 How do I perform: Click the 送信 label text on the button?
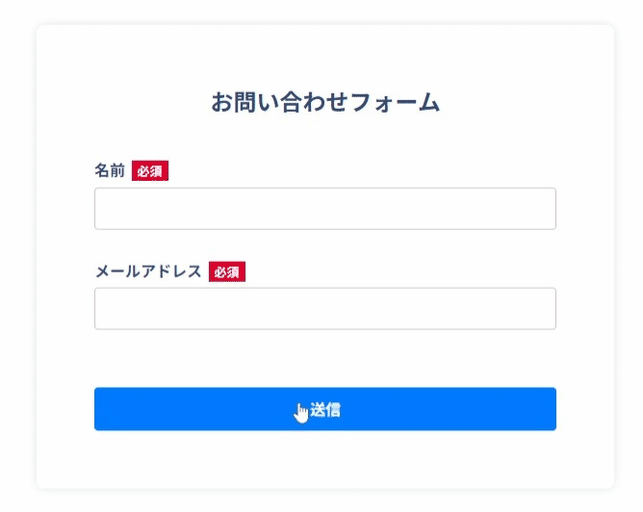click(325, 409)
